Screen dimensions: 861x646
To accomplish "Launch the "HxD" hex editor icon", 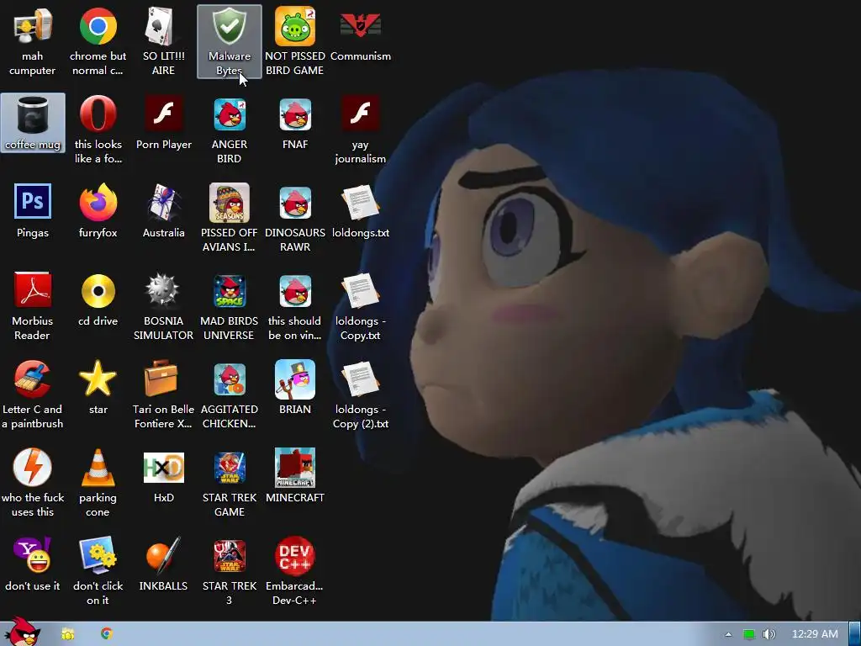I will [163, 476].
